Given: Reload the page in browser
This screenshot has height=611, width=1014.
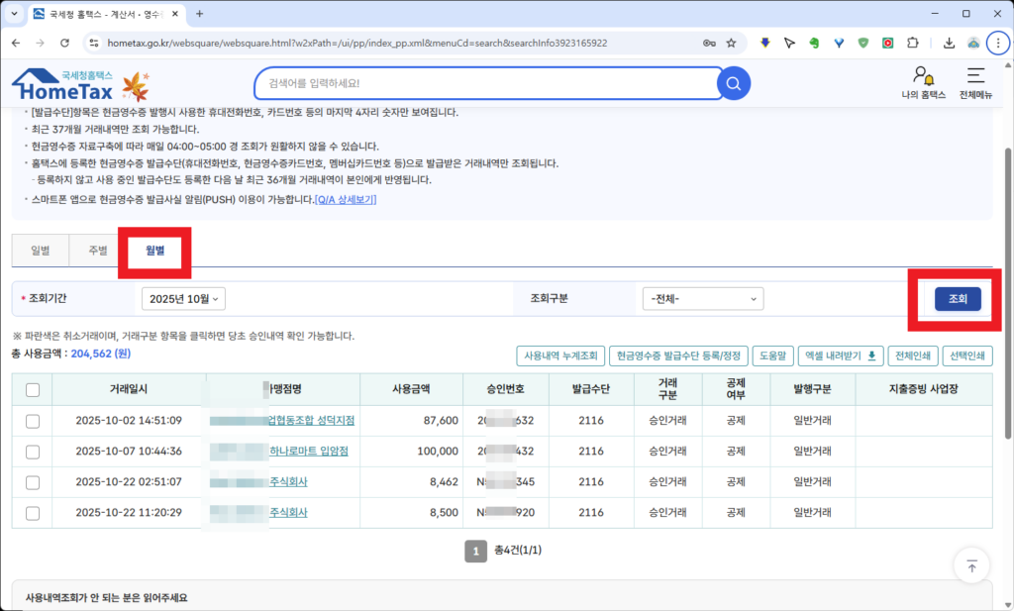Looking at the screenshot, I should tap(64, 44).
